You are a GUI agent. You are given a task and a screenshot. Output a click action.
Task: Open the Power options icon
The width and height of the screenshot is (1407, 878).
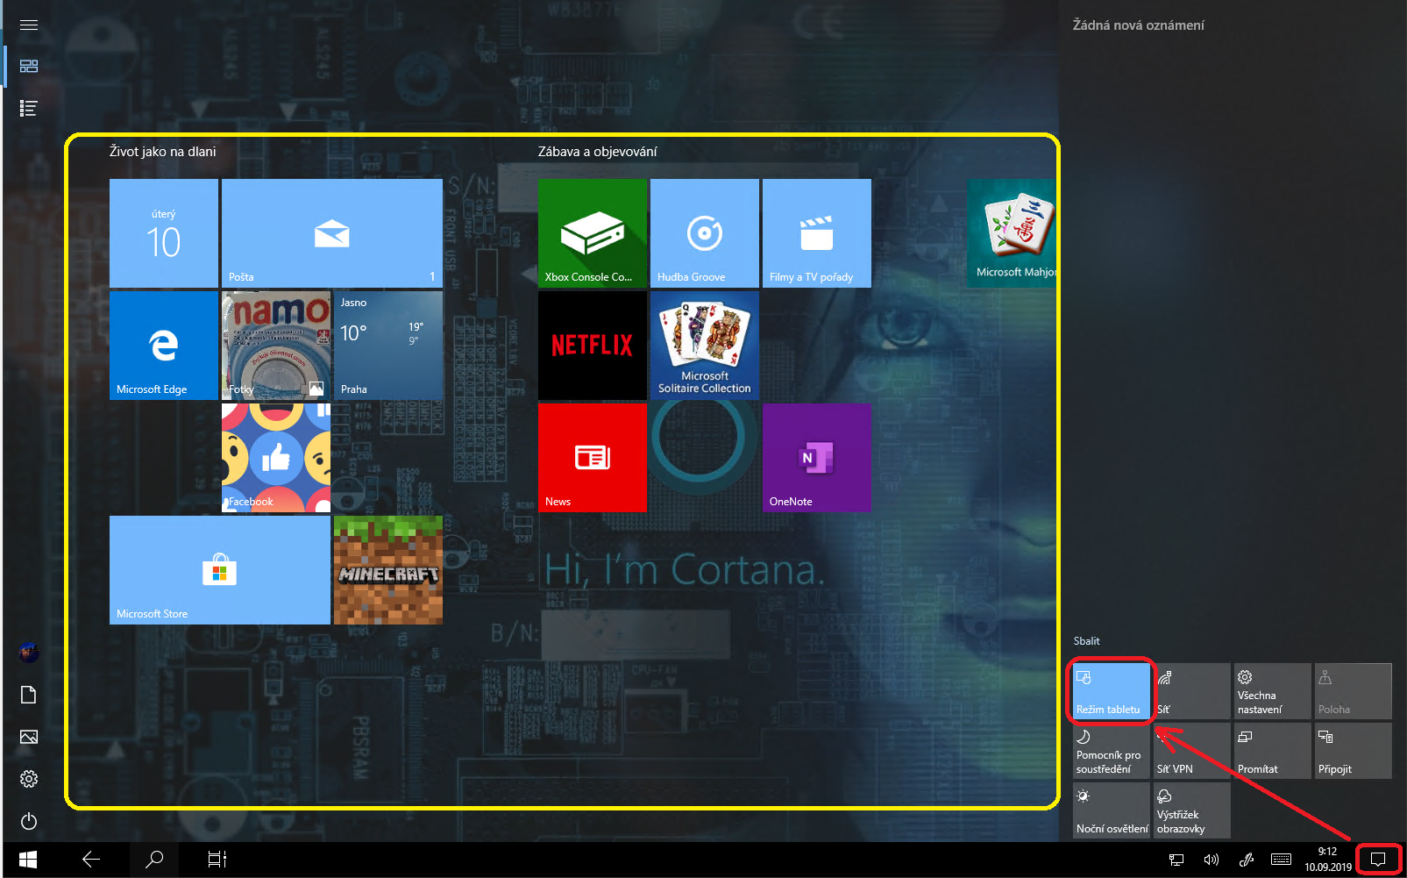coord(29,821)
